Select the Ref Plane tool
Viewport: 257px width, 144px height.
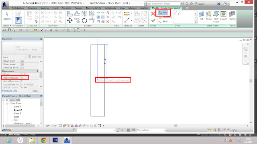(216, 17)
